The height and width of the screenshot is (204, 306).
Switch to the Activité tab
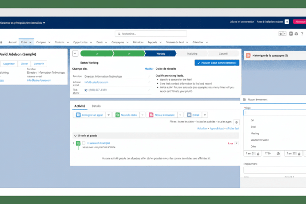pos(80,106)
